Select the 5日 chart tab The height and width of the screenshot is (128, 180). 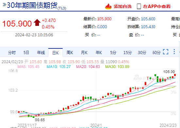(26, 53)
